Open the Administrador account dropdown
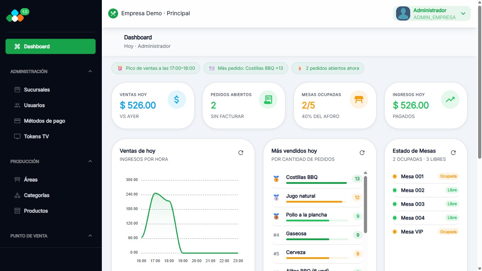Image resolution: width=482 pixels, height=271 pixels. (x=463, y=13)
